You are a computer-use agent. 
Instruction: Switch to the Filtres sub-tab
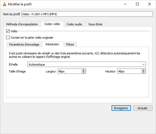[x=70, y=44]
